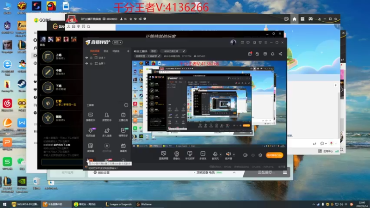The height and width of the screenshot is (208, 370).
Task: Open the settings gear beside the start-live button
Action: [260, 155]
